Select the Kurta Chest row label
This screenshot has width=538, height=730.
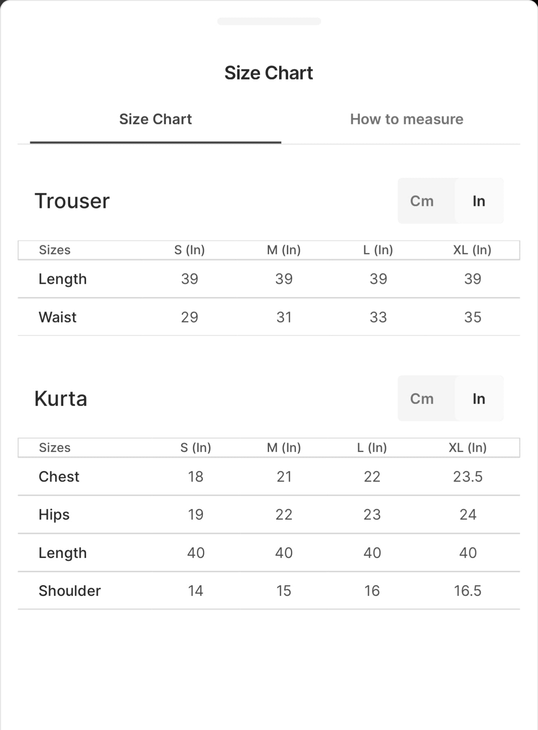tap(59, 476)
